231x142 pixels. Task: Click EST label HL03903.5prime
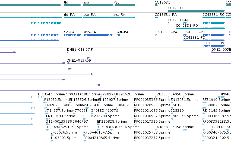(x=65, y=138)
